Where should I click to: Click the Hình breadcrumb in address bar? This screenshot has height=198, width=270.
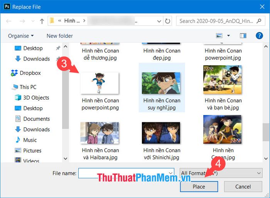click(72, 21)
